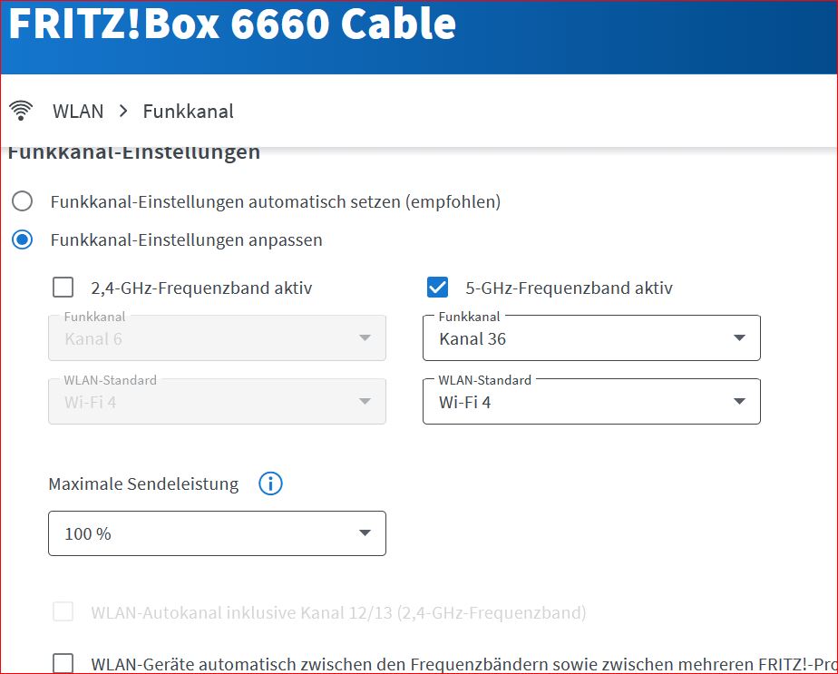The height and width of the screenshot is (674, 838).
Task: Click the WLAN-Autokanal Kanal 12/13 checkbox
Action: (63, 612)
